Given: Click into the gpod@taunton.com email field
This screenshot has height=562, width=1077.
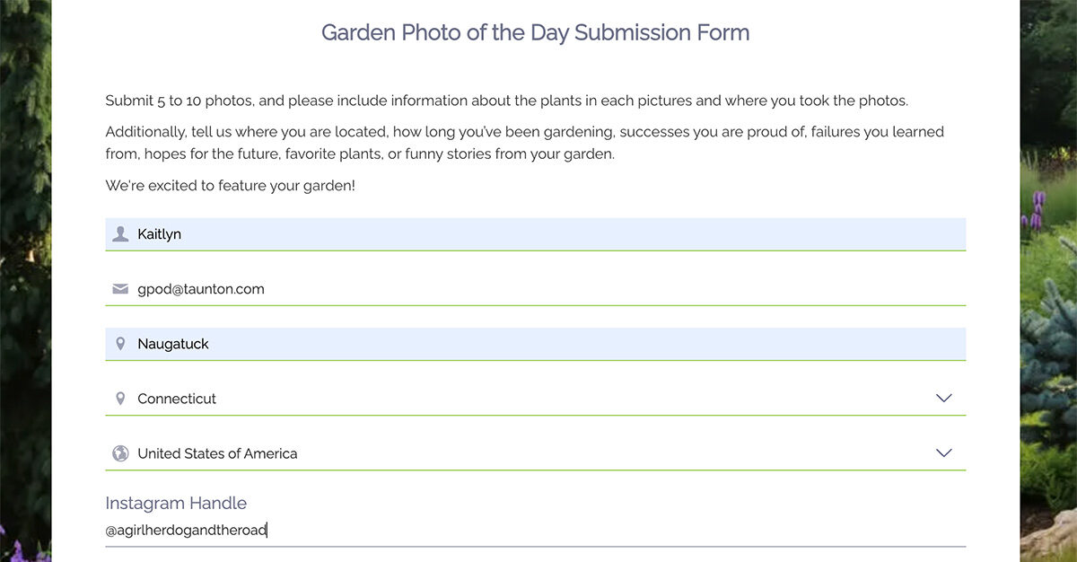Looking at the screenshot, I should [x=538, y=289].
